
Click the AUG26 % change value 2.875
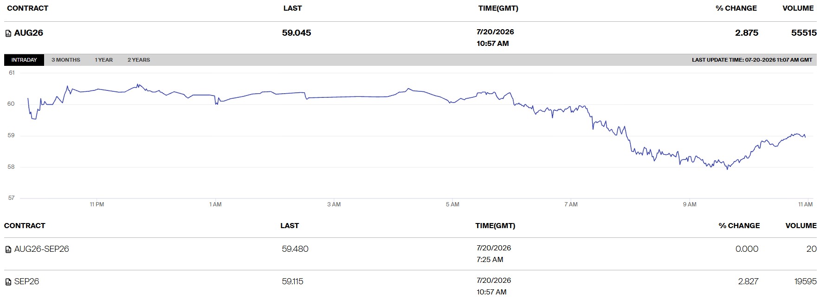point(747,33)
